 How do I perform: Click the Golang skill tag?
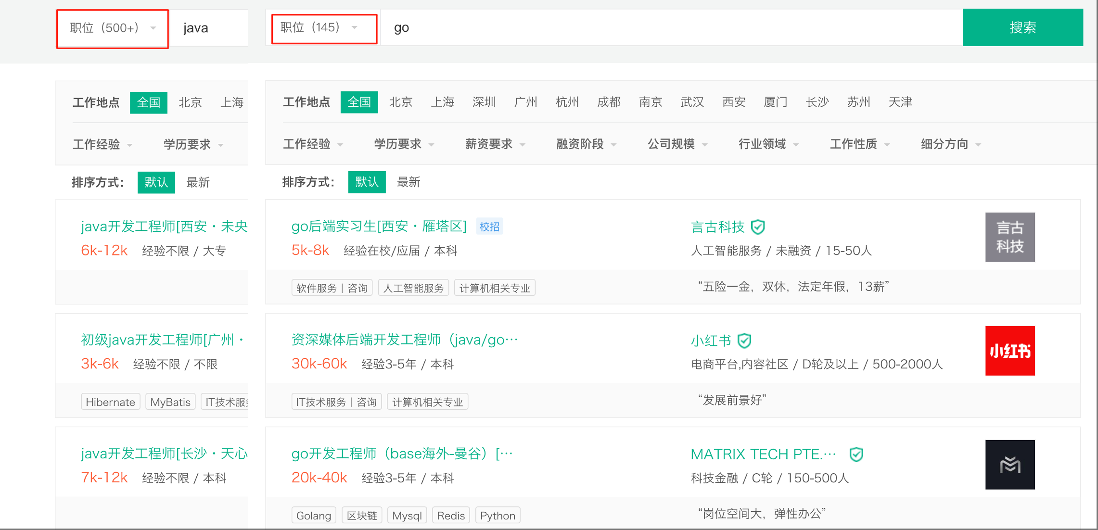point(313,516)
